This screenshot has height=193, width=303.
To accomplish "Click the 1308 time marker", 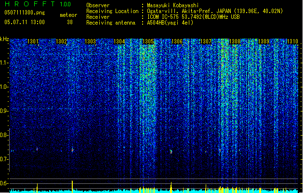I will click(235, 41).
